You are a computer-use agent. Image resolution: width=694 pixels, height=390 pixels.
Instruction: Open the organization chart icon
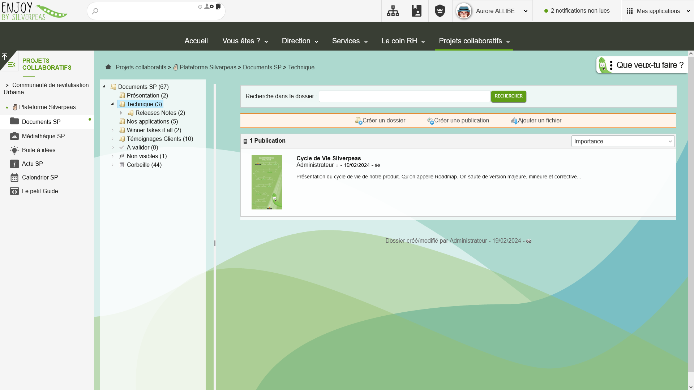coord(393,11)
